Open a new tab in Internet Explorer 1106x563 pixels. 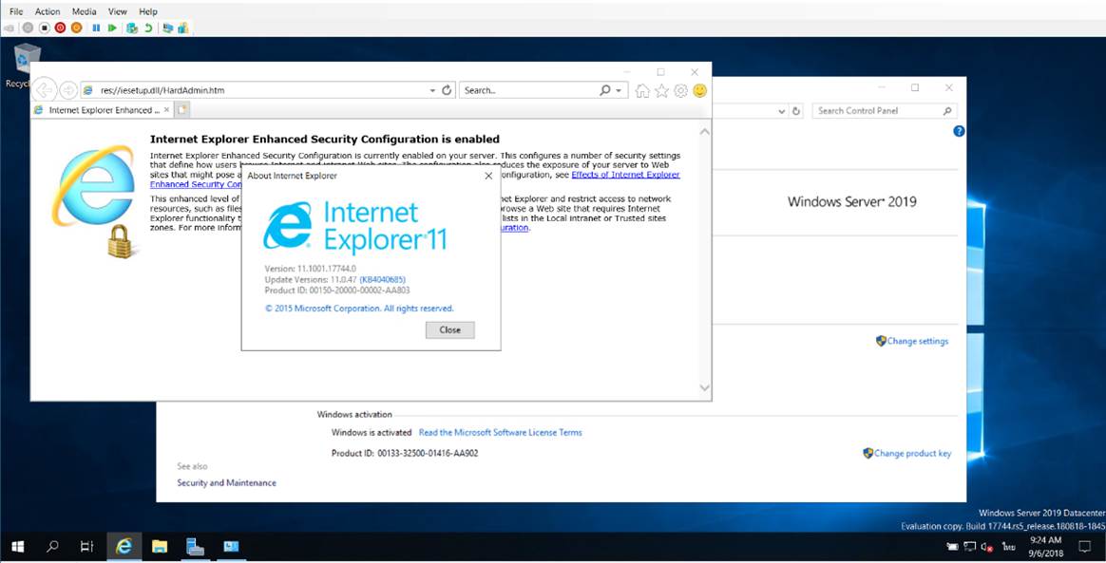click(182, 110)
